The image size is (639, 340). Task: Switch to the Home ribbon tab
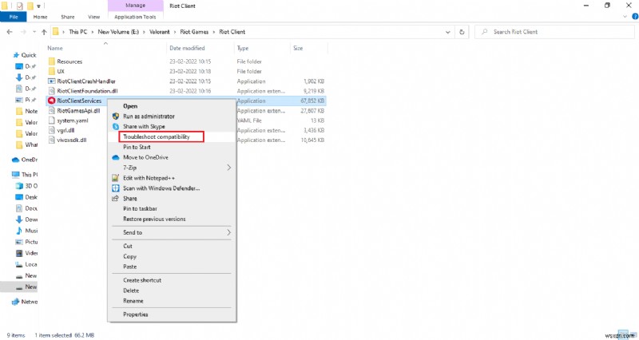click(x=40, y=17)
